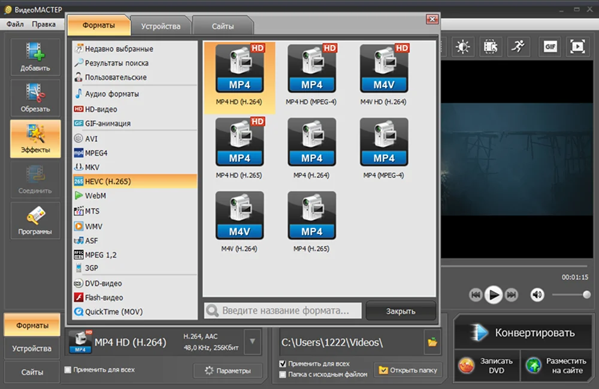
Task: Open the Программы icon in the sidebar
Action: (35, 220)
